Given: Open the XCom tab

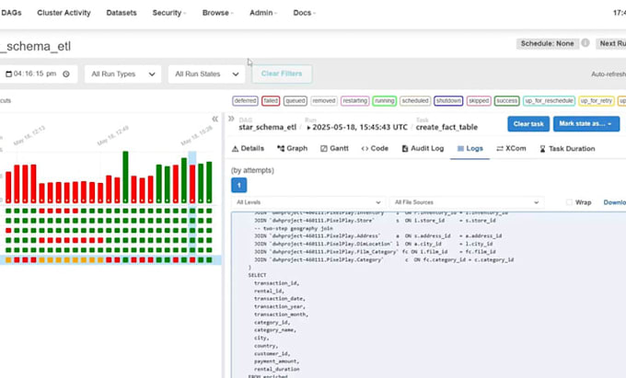Looking at the screenshot, I should click(x=512, y=149).
